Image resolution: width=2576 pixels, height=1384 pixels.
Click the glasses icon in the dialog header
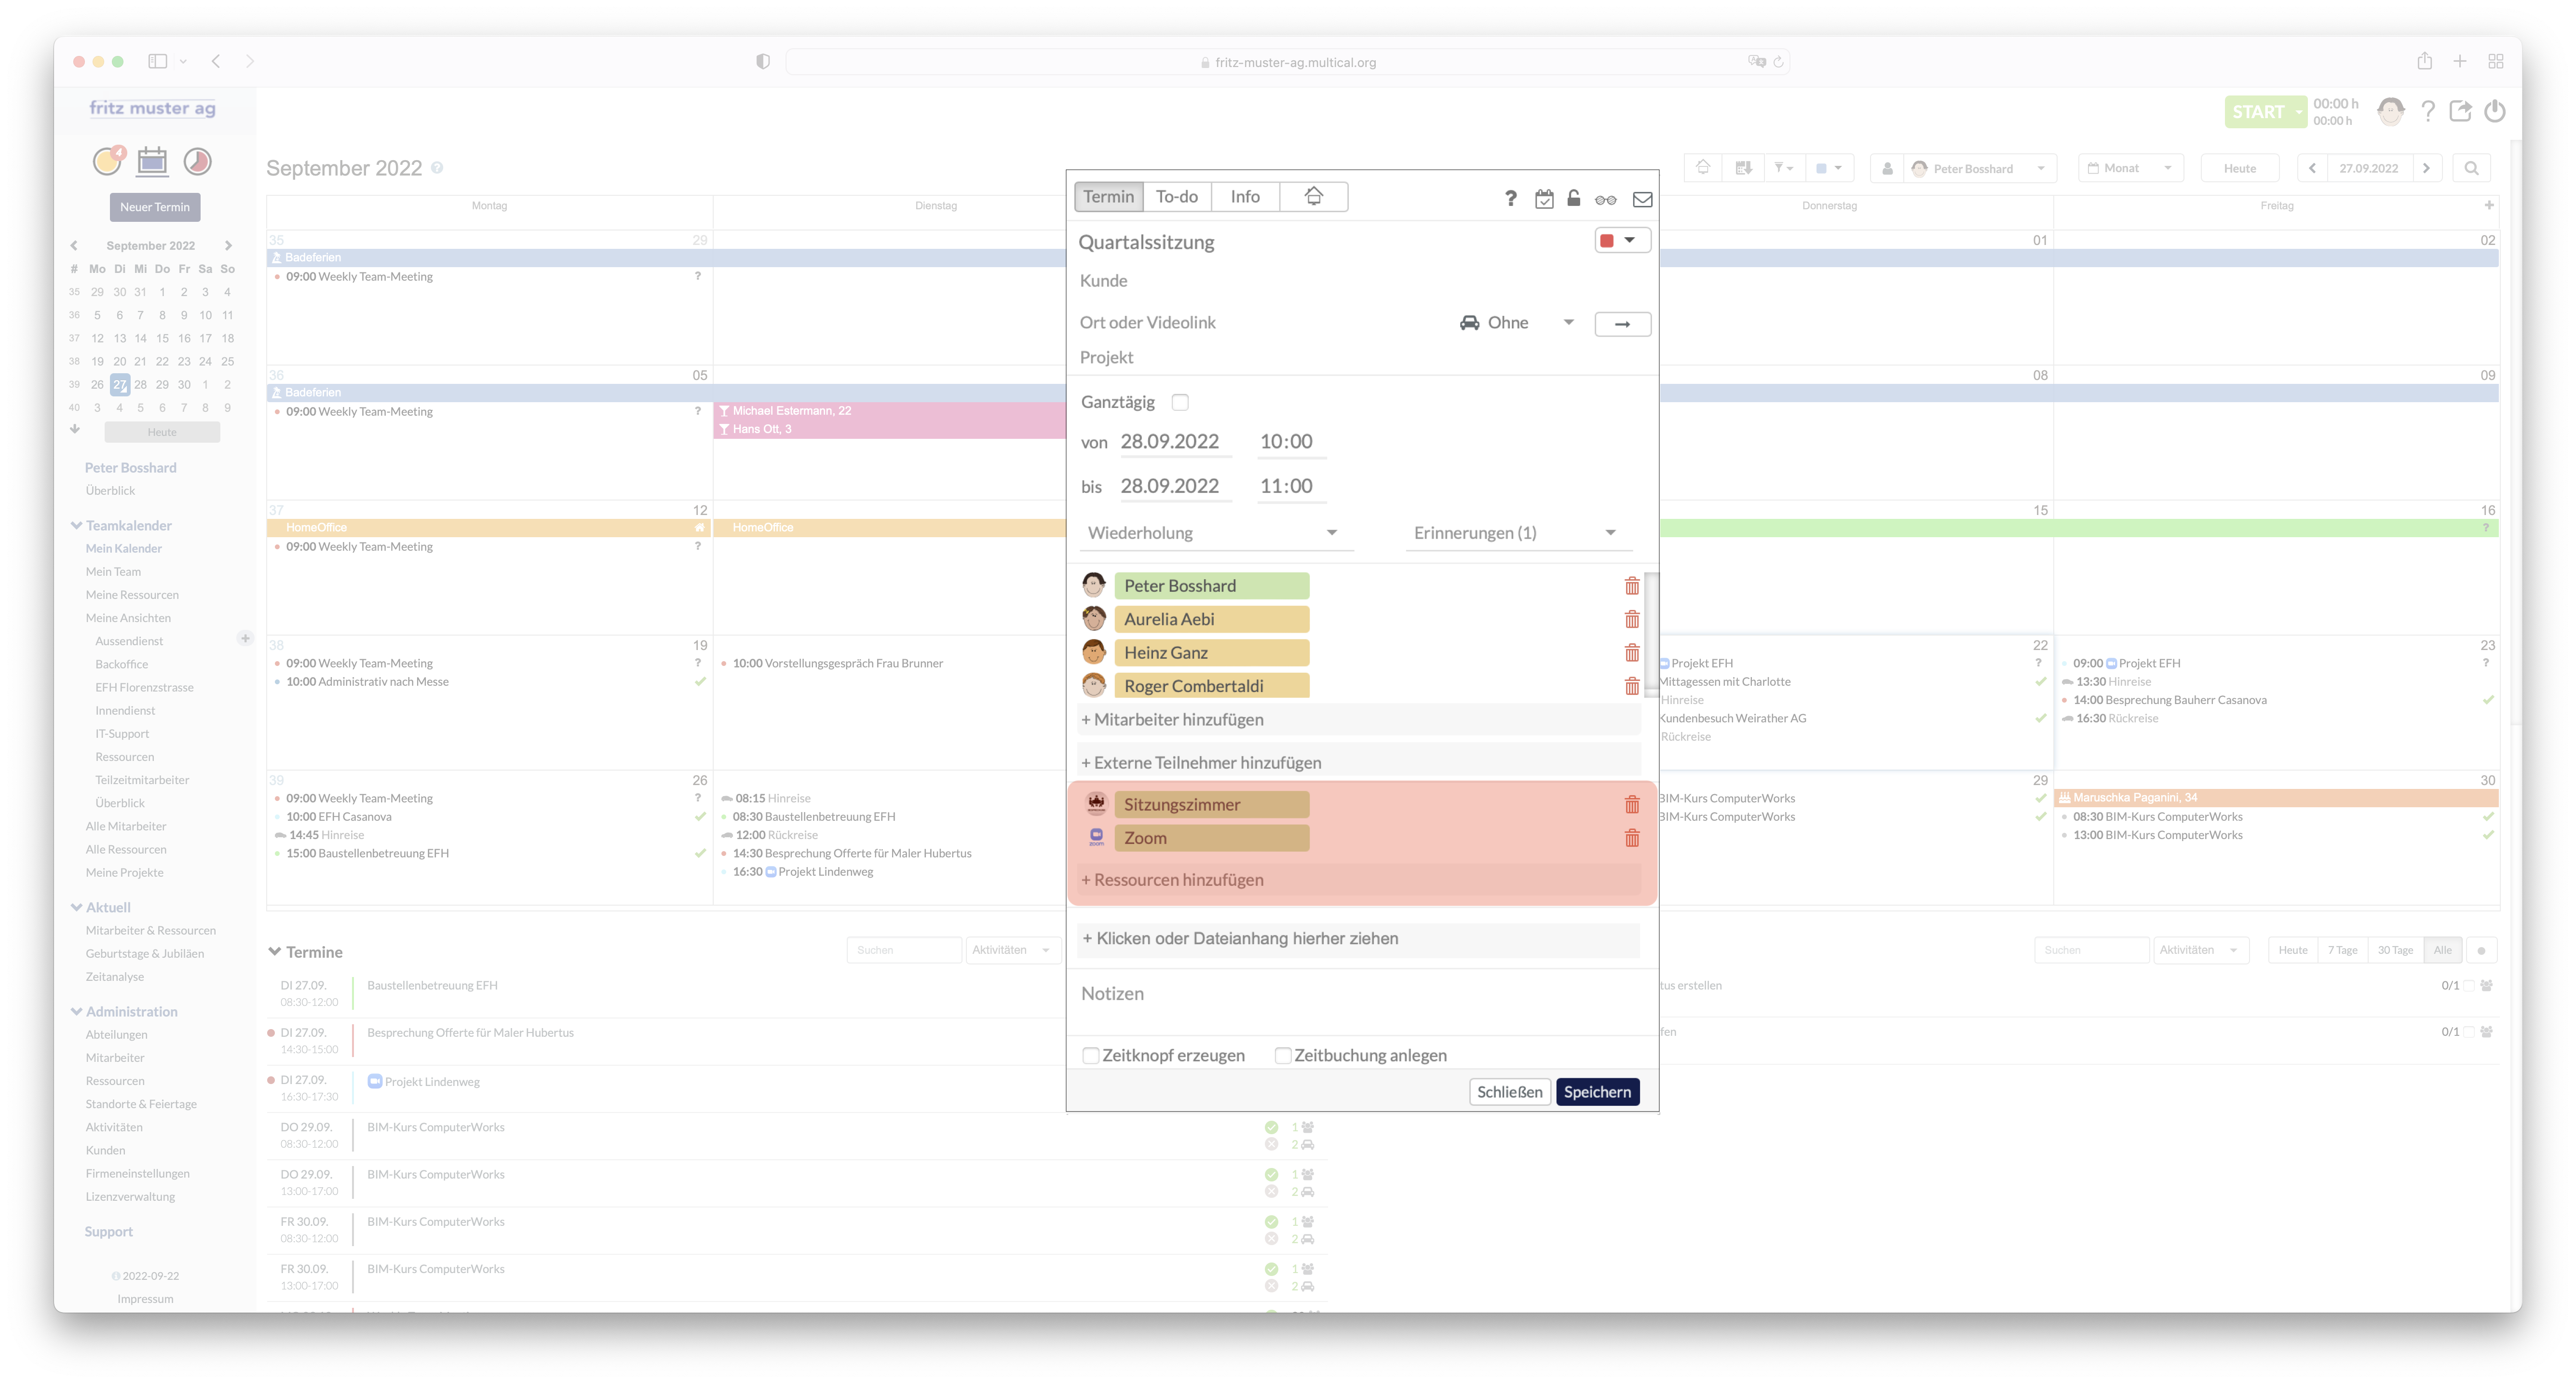(1605, 199)
